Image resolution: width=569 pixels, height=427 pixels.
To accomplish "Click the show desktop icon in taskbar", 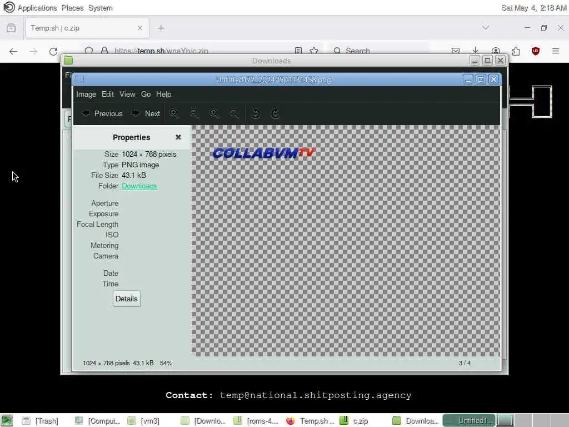I will 7,420.
